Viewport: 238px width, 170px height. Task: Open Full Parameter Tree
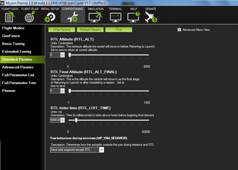19,83
